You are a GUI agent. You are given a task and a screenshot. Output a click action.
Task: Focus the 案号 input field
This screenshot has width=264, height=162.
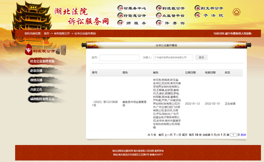coord(119,58)
